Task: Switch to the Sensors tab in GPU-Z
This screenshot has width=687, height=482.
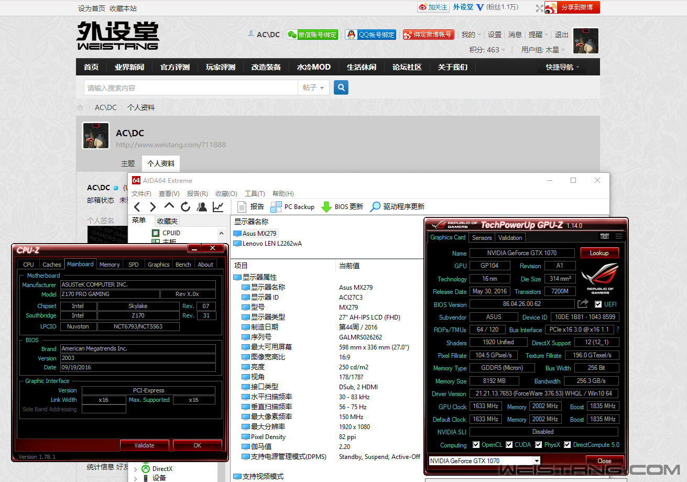Action: coord(482,238)
